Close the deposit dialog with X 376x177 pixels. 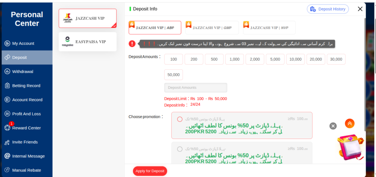(x=360, y=9)
